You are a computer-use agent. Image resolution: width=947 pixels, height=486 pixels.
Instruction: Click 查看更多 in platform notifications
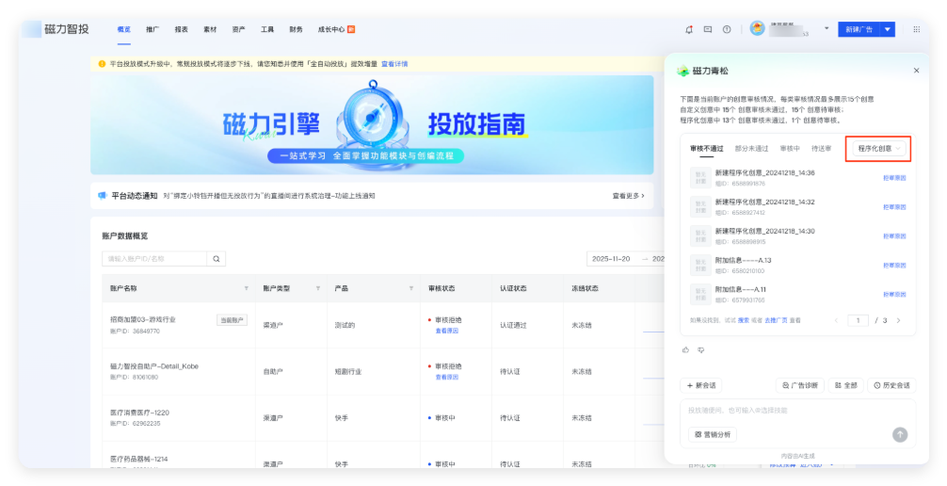[628, 196]
